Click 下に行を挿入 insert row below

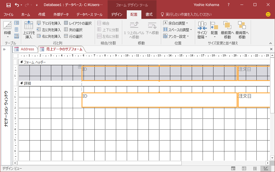point(49,23)
